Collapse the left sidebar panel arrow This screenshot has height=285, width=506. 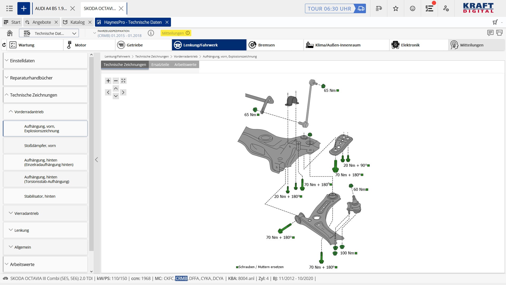[97, 160]
